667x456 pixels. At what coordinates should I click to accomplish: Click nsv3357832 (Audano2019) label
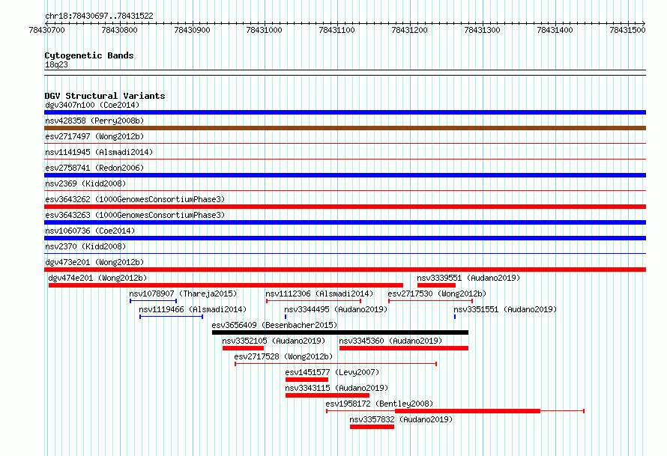(x=401, y=419)
